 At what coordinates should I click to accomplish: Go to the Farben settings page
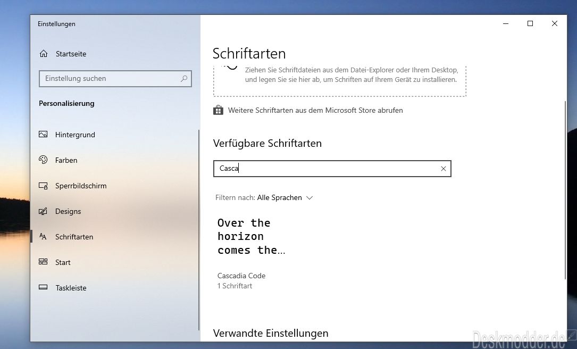tap(66, 160)
